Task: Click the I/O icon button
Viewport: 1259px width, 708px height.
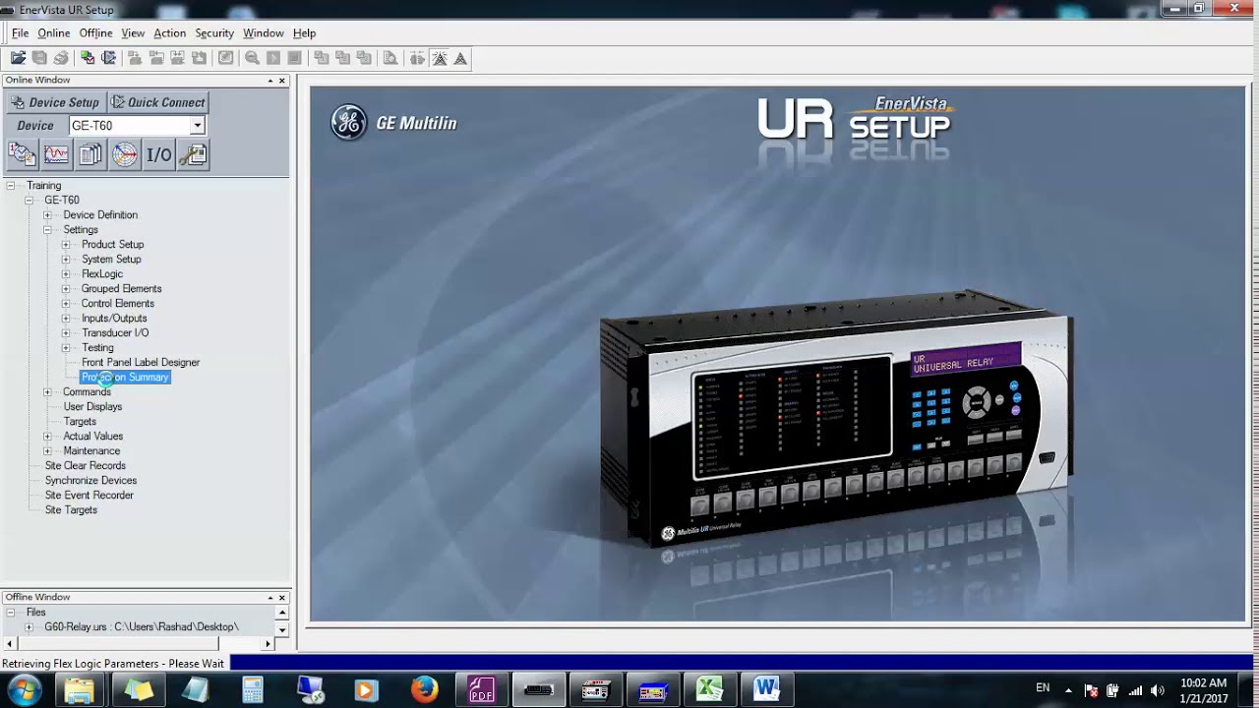Action: click(x=158, y=154)
